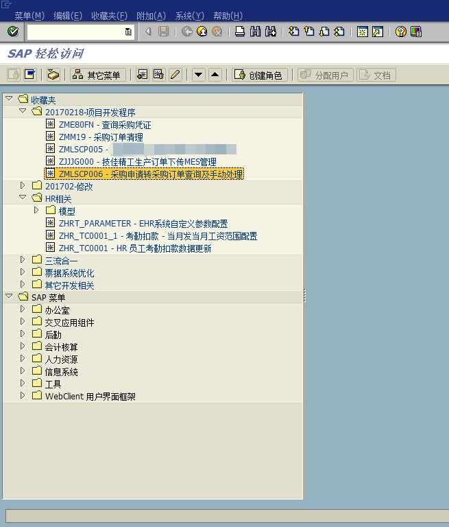Select ZHR_TC0001_1 考勤扣款 entry
Image resolution: width=449 pixels, height=527 pixels.
[x=158, y=236]
